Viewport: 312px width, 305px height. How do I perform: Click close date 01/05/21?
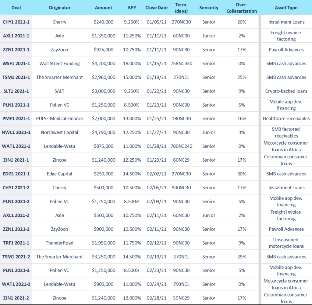[x=156, y=22]
